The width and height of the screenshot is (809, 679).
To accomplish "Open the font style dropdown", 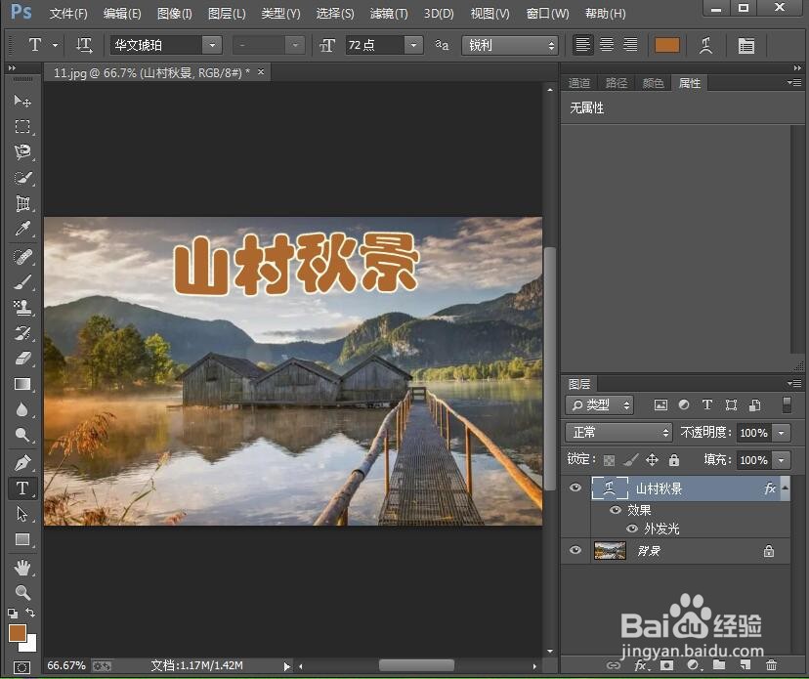I will coord(295,45).
